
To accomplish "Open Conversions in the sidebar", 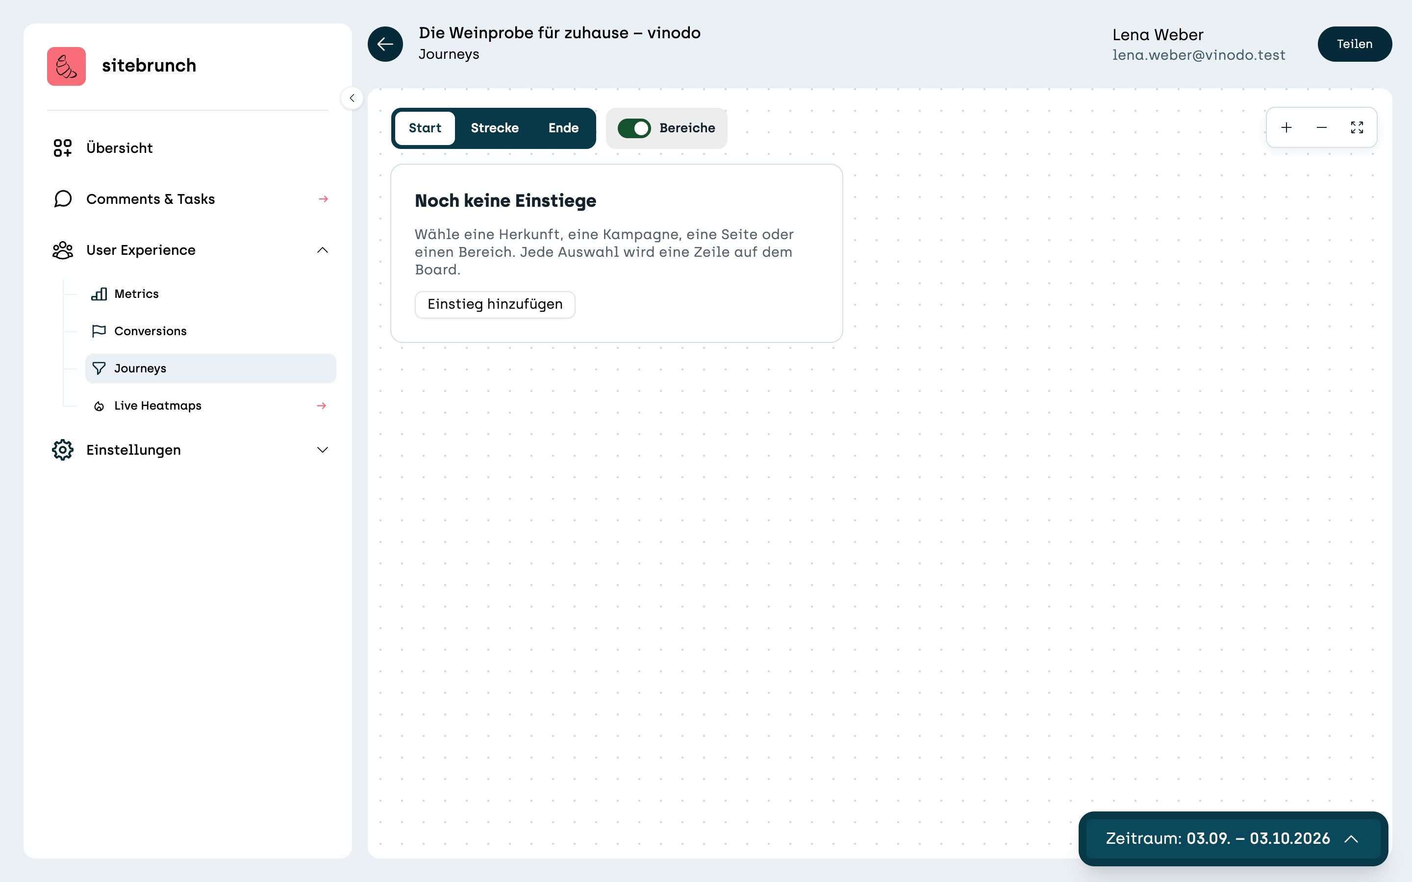I will (x=211, y=331).
